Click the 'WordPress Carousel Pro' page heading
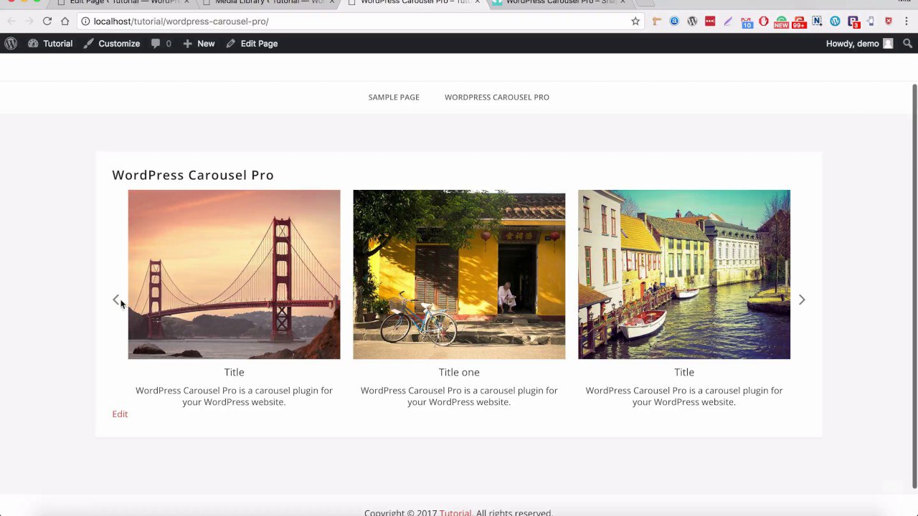918x516 pixels. [193, 175]
